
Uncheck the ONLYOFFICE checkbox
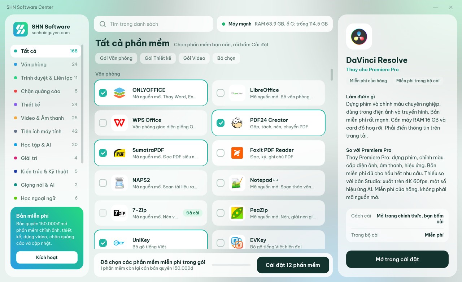point(103,93)
